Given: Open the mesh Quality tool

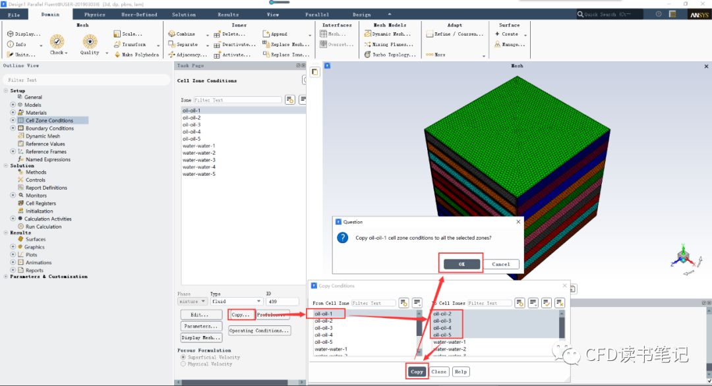Looking at the screenshot, I should (x=90, y=44).
